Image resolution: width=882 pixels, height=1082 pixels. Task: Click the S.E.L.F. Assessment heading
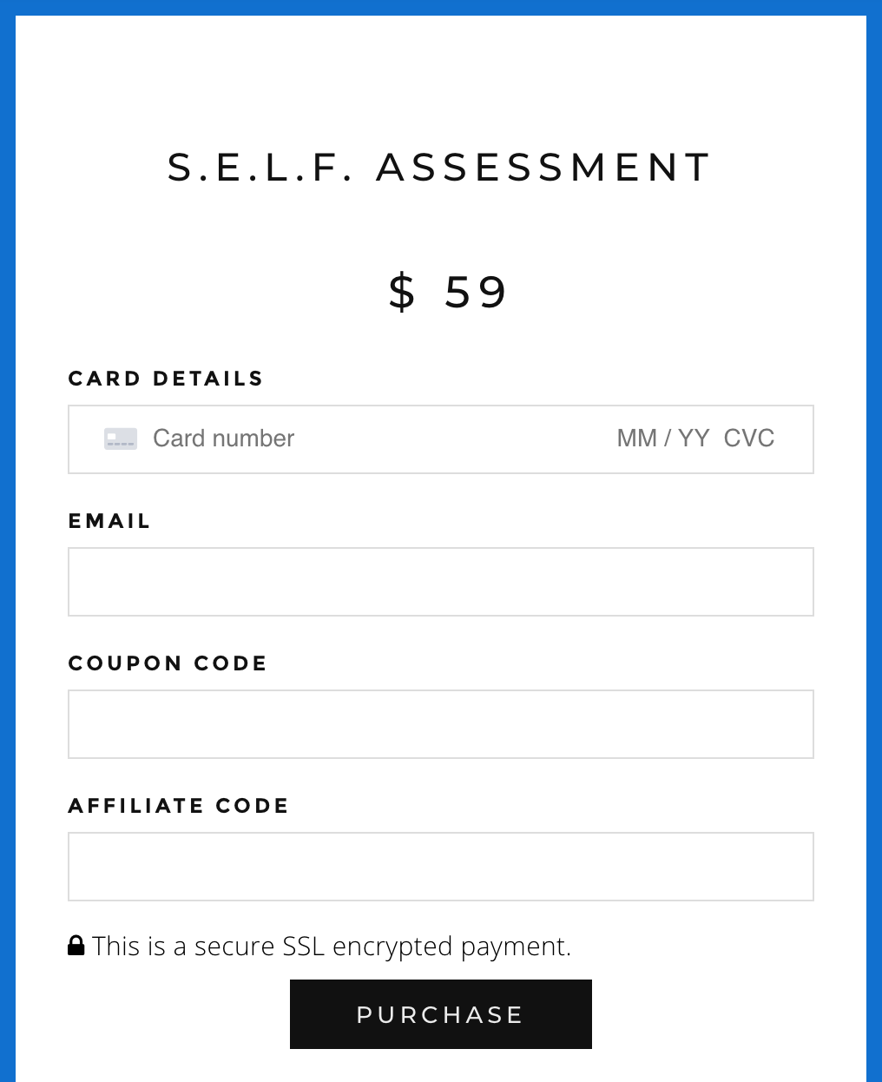pos(440,168)
